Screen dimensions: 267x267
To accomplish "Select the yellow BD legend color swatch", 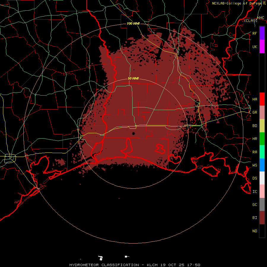I will (x=262, y=126).
